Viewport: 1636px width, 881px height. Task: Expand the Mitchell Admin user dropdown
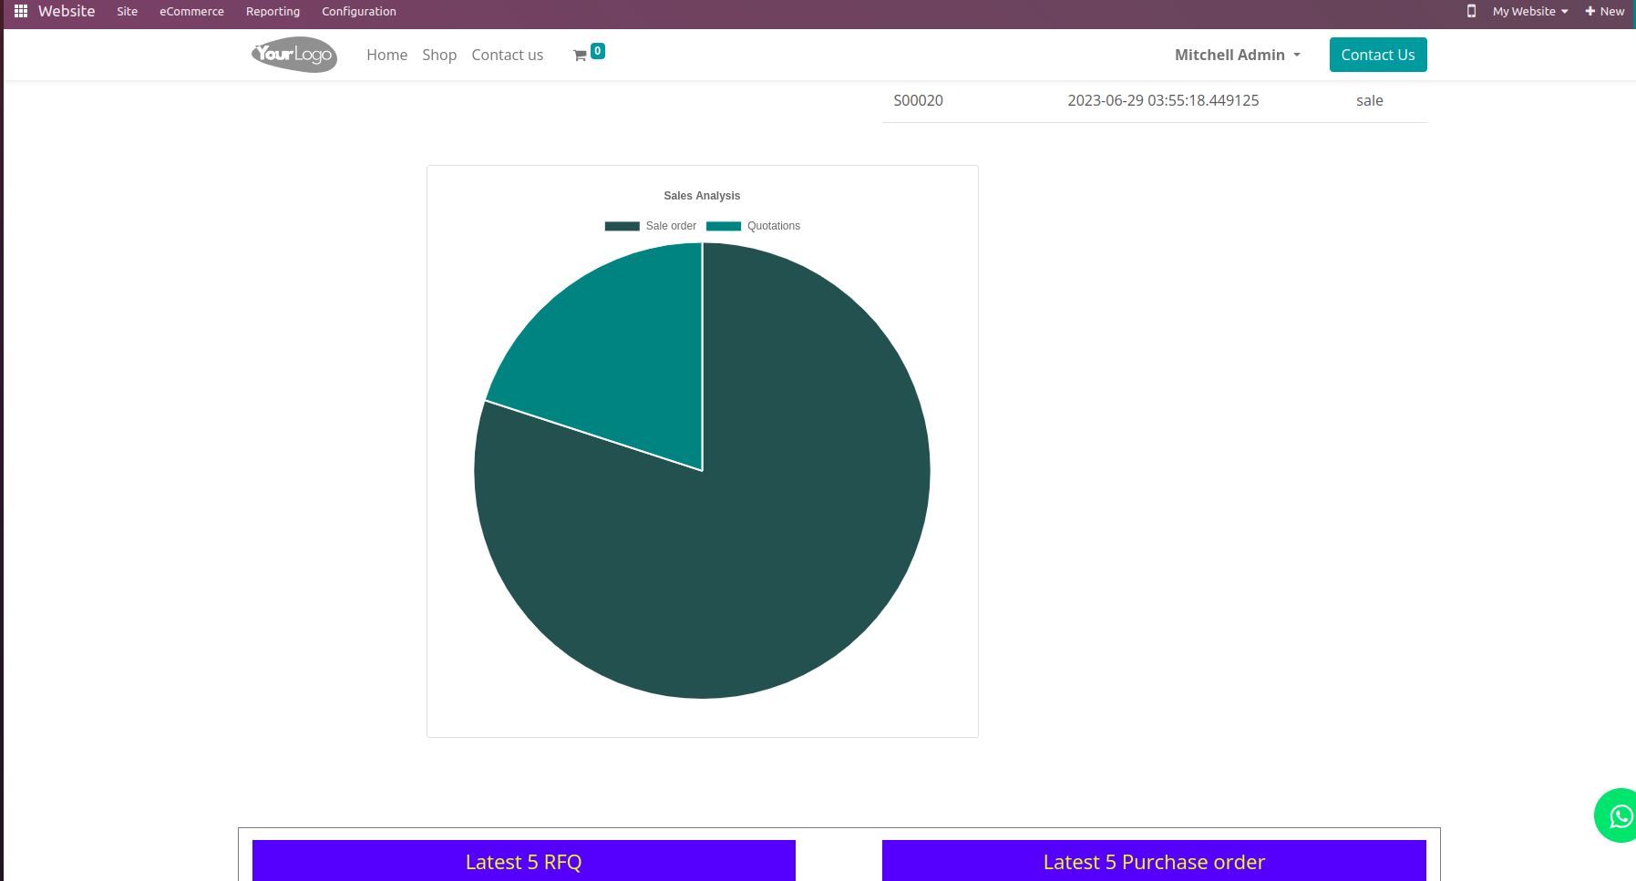click(1237, 55)
